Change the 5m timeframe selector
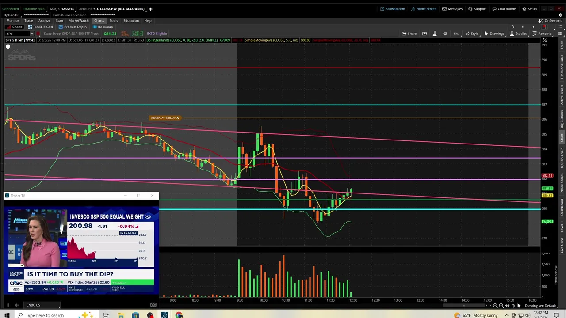 point(456,34)
